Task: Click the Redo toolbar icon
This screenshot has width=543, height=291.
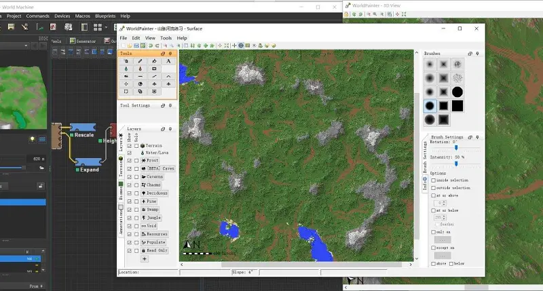Action: click(x=157, y=45)
